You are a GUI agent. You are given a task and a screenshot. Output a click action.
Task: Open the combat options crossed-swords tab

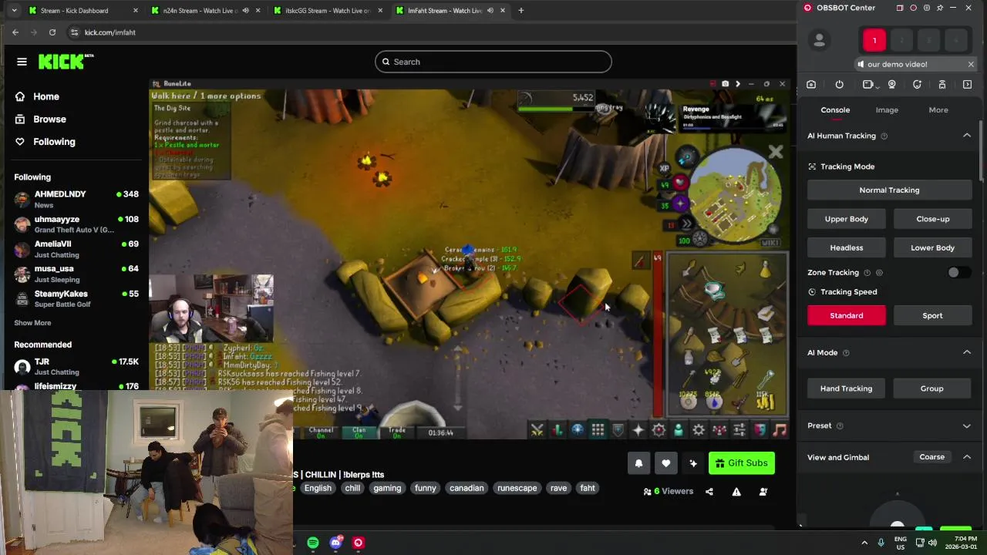click(537, 430)
